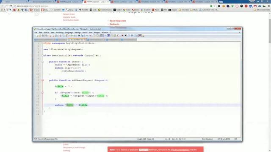Screen dimensions: 271x152
Task: Open the Search menu in Notepad++
Action: [46, 33]
